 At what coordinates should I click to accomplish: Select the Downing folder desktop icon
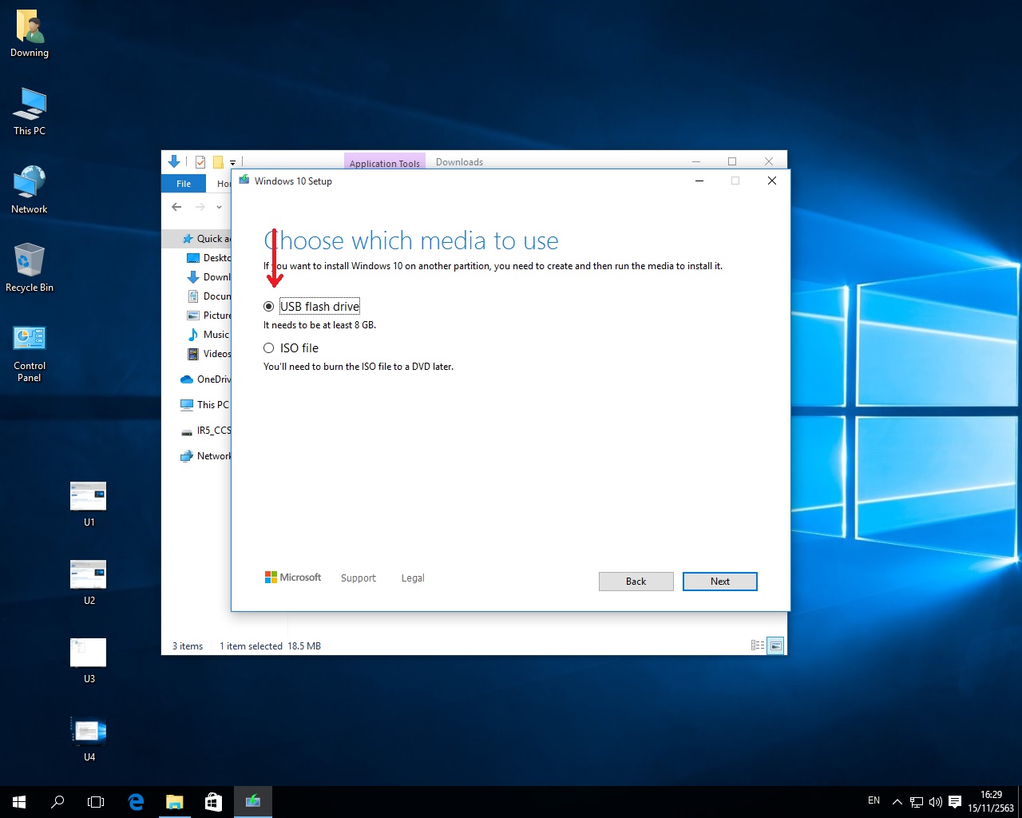(x=30, y=34)
